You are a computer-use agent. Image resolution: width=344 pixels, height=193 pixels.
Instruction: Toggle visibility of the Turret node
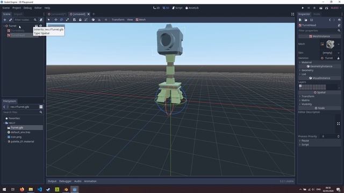coord(41,26)
